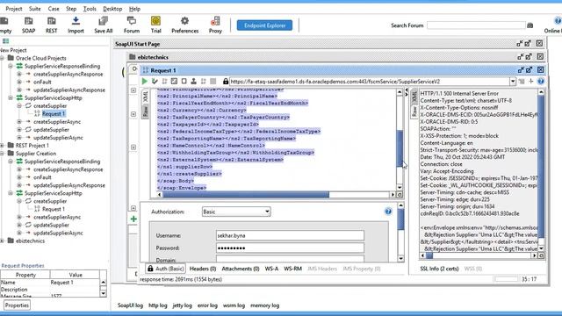
Task: Open the error log tab
Action: tap(207, 305)
